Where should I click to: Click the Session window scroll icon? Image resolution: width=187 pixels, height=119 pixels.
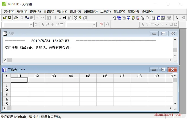click(x=153, y=18)
